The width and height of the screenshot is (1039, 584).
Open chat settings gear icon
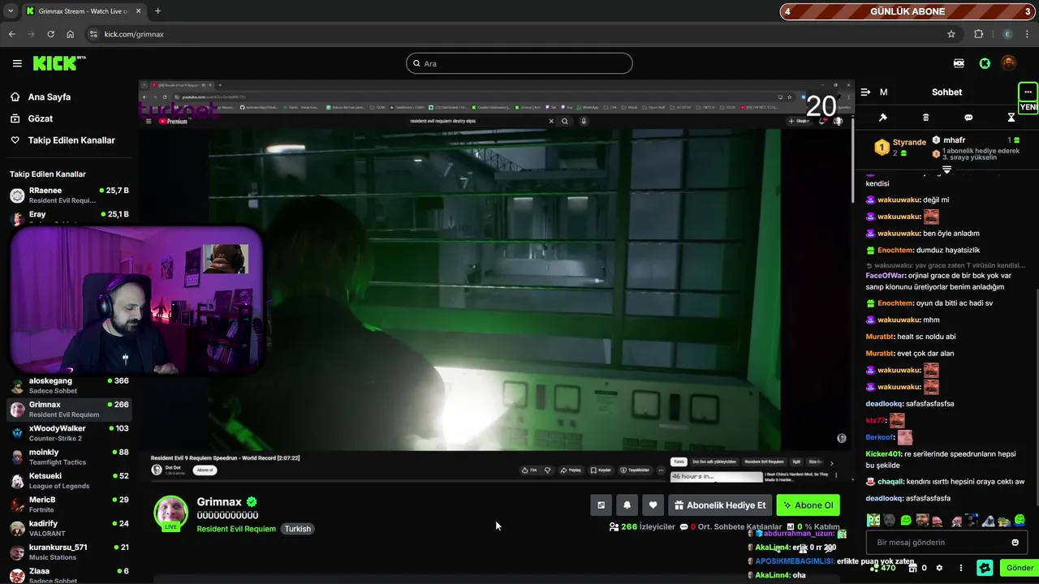[939, 568]
